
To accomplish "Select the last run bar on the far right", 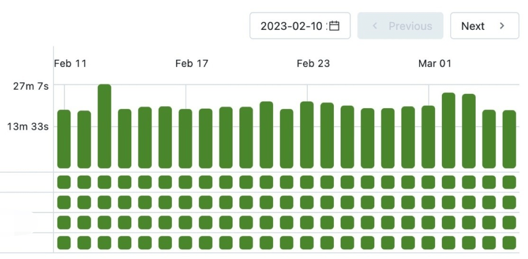I will (509, 139).
